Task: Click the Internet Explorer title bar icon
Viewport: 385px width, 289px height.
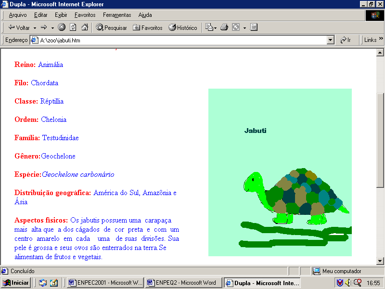Action: click(x=5, y=4)
